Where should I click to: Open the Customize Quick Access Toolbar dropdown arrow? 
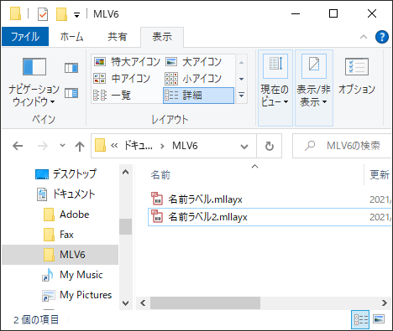[76, 15]
